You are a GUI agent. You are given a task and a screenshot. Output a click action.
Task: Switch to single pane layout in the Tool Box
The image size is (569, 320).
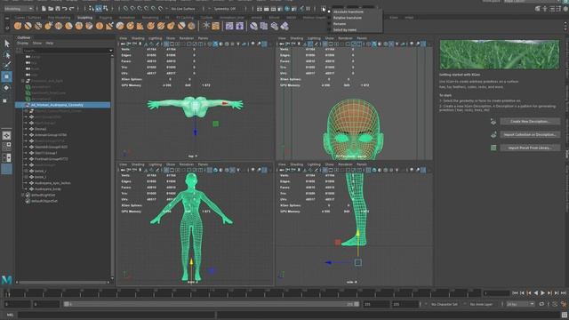pos(7,135)
